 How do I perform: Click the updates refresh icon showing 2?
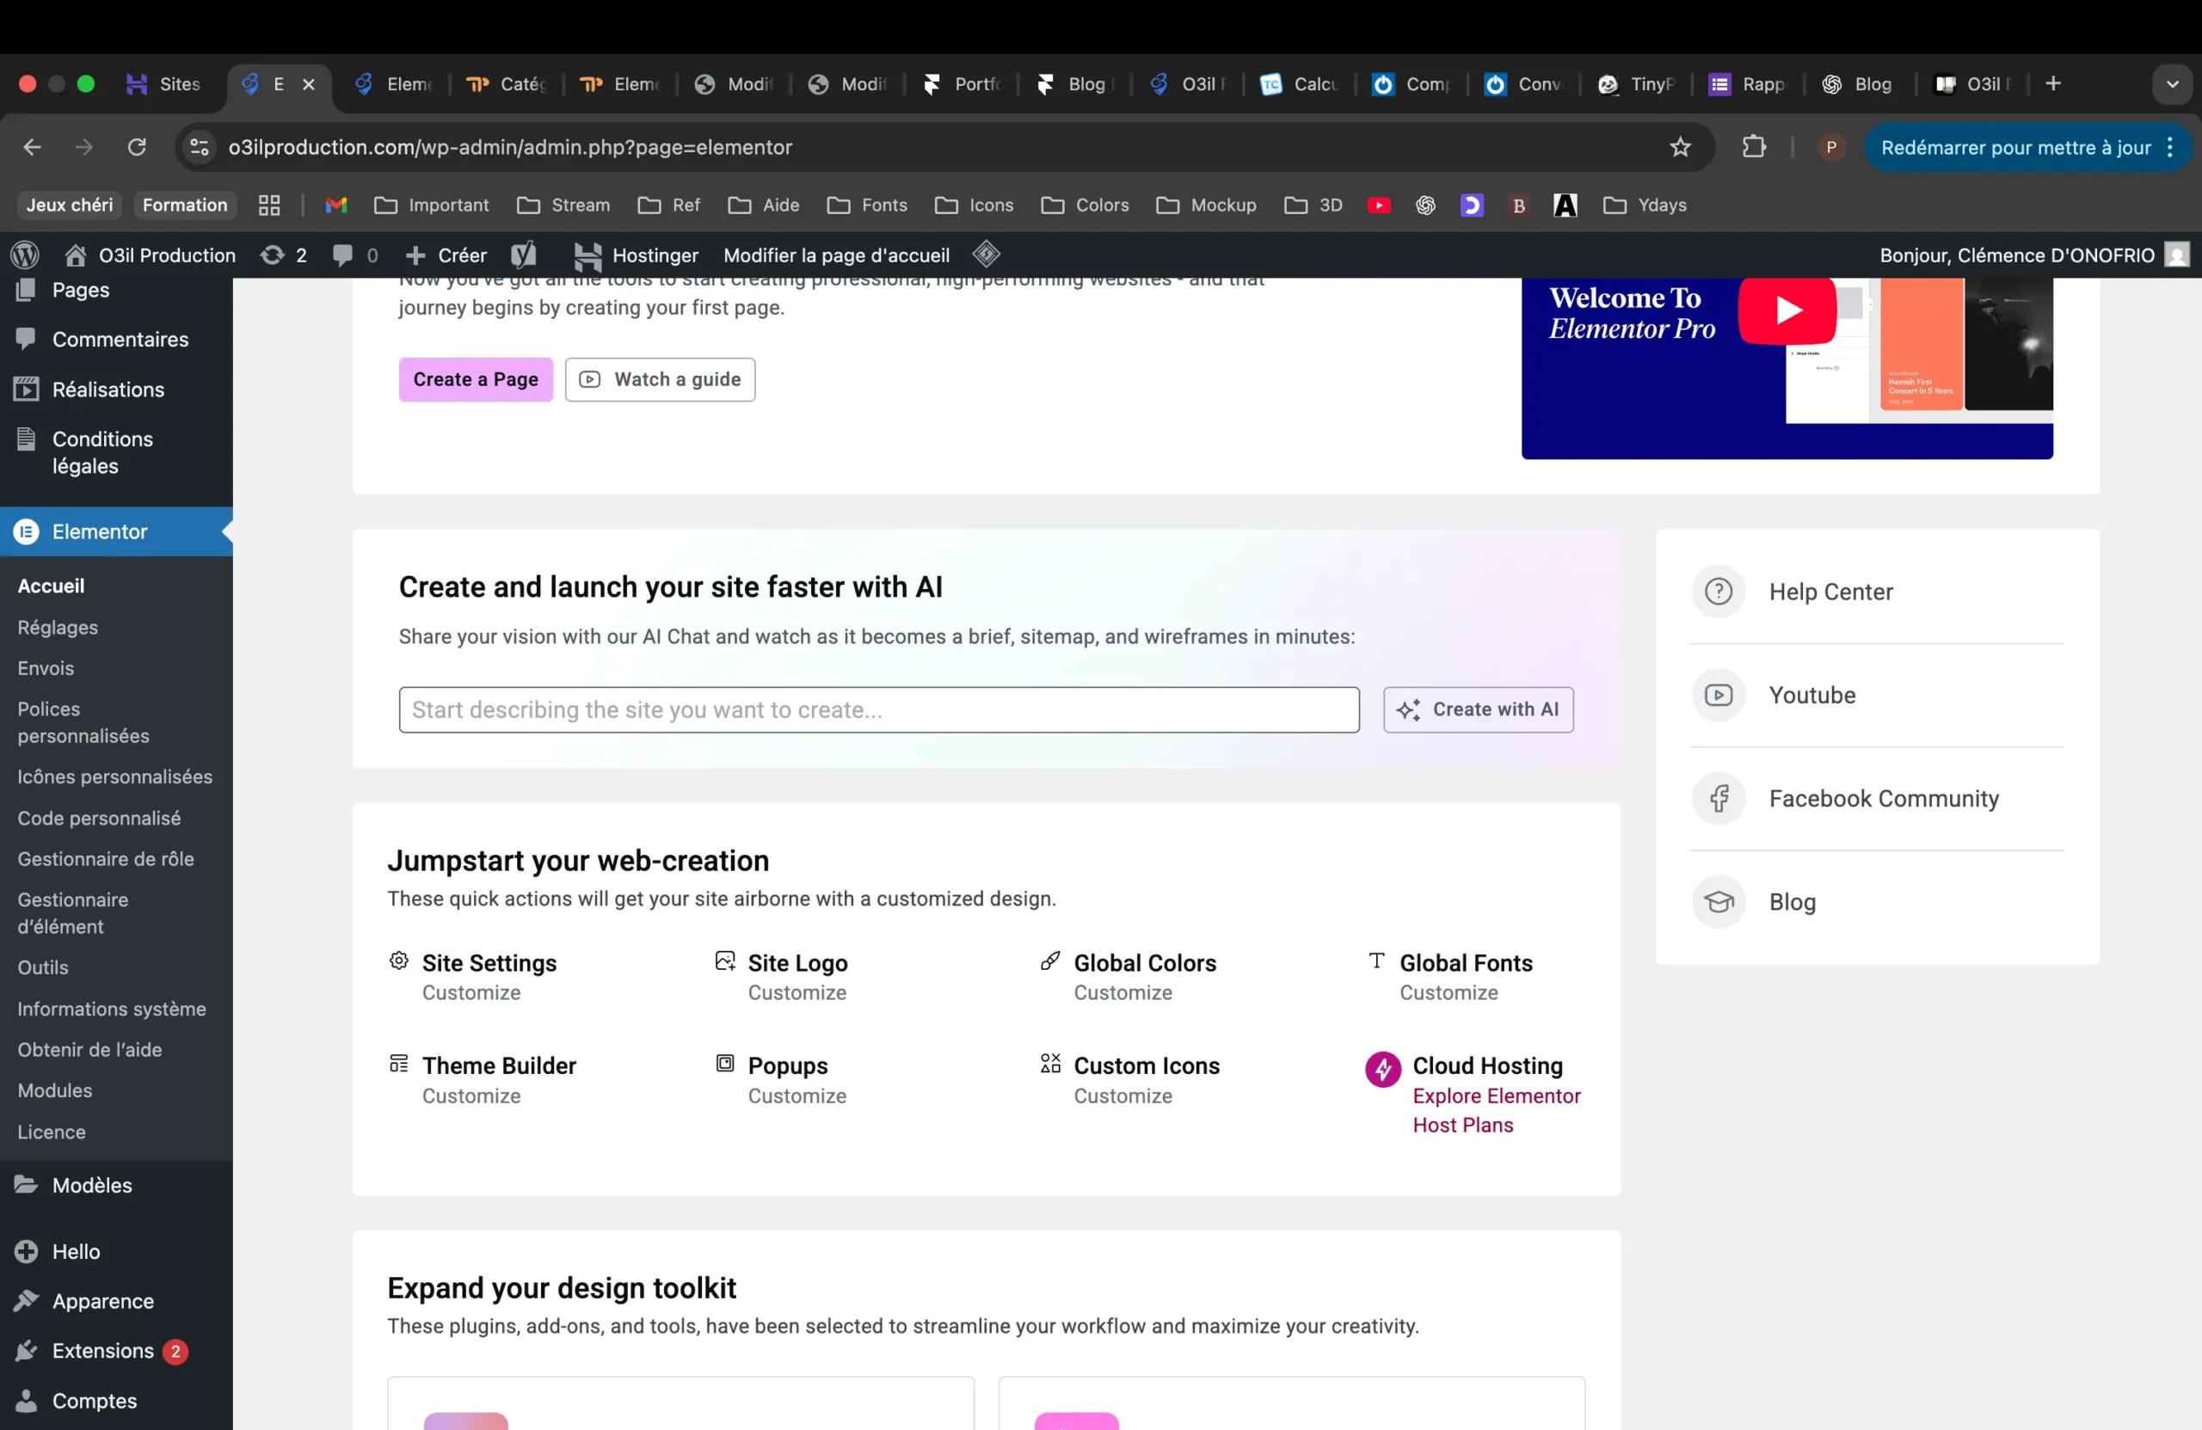pyautogui.click(x=272, y=255)
